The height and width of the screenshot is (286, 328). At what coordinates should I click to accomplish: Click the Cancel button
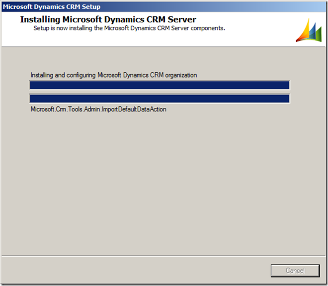[295, 271]
